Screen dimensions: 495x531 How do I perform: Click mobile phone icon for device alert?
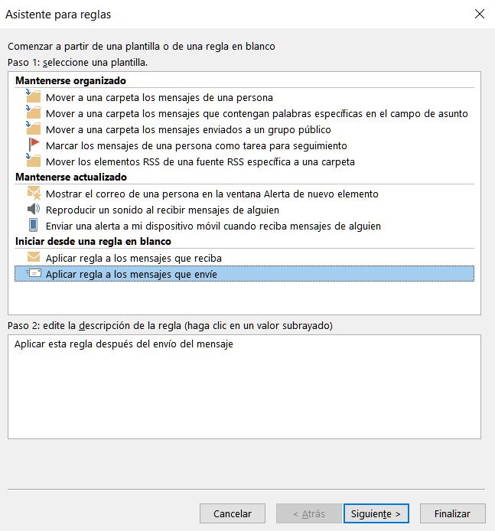34,226
